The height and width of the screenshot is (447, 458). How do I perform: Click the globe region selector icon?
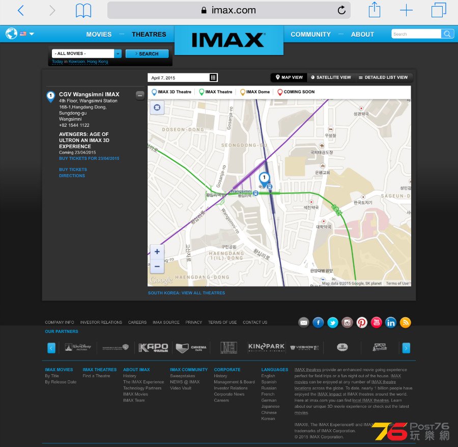[11, 34]
